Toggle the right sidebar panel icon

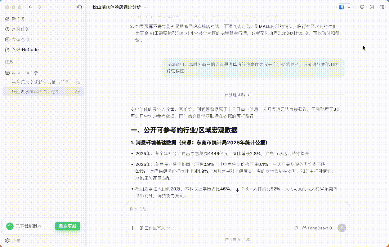(382, 7)
